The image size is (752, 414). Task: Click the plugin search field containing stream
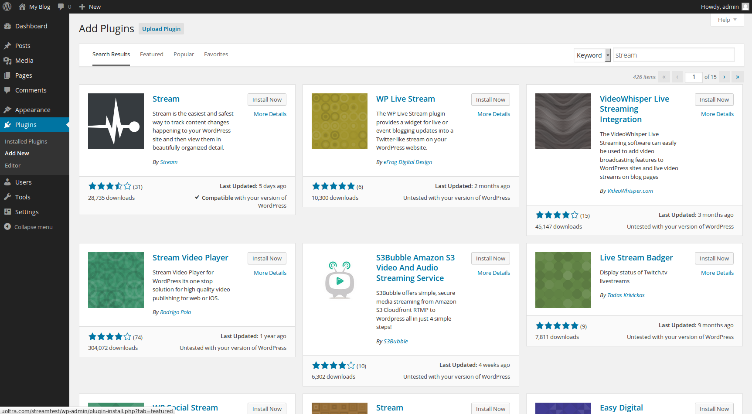coord(674,55)
